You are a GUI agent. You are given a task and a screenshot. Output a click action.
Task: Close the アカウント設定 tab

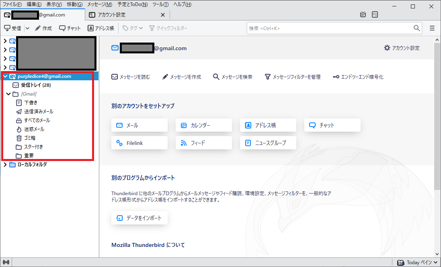point(162,15)
